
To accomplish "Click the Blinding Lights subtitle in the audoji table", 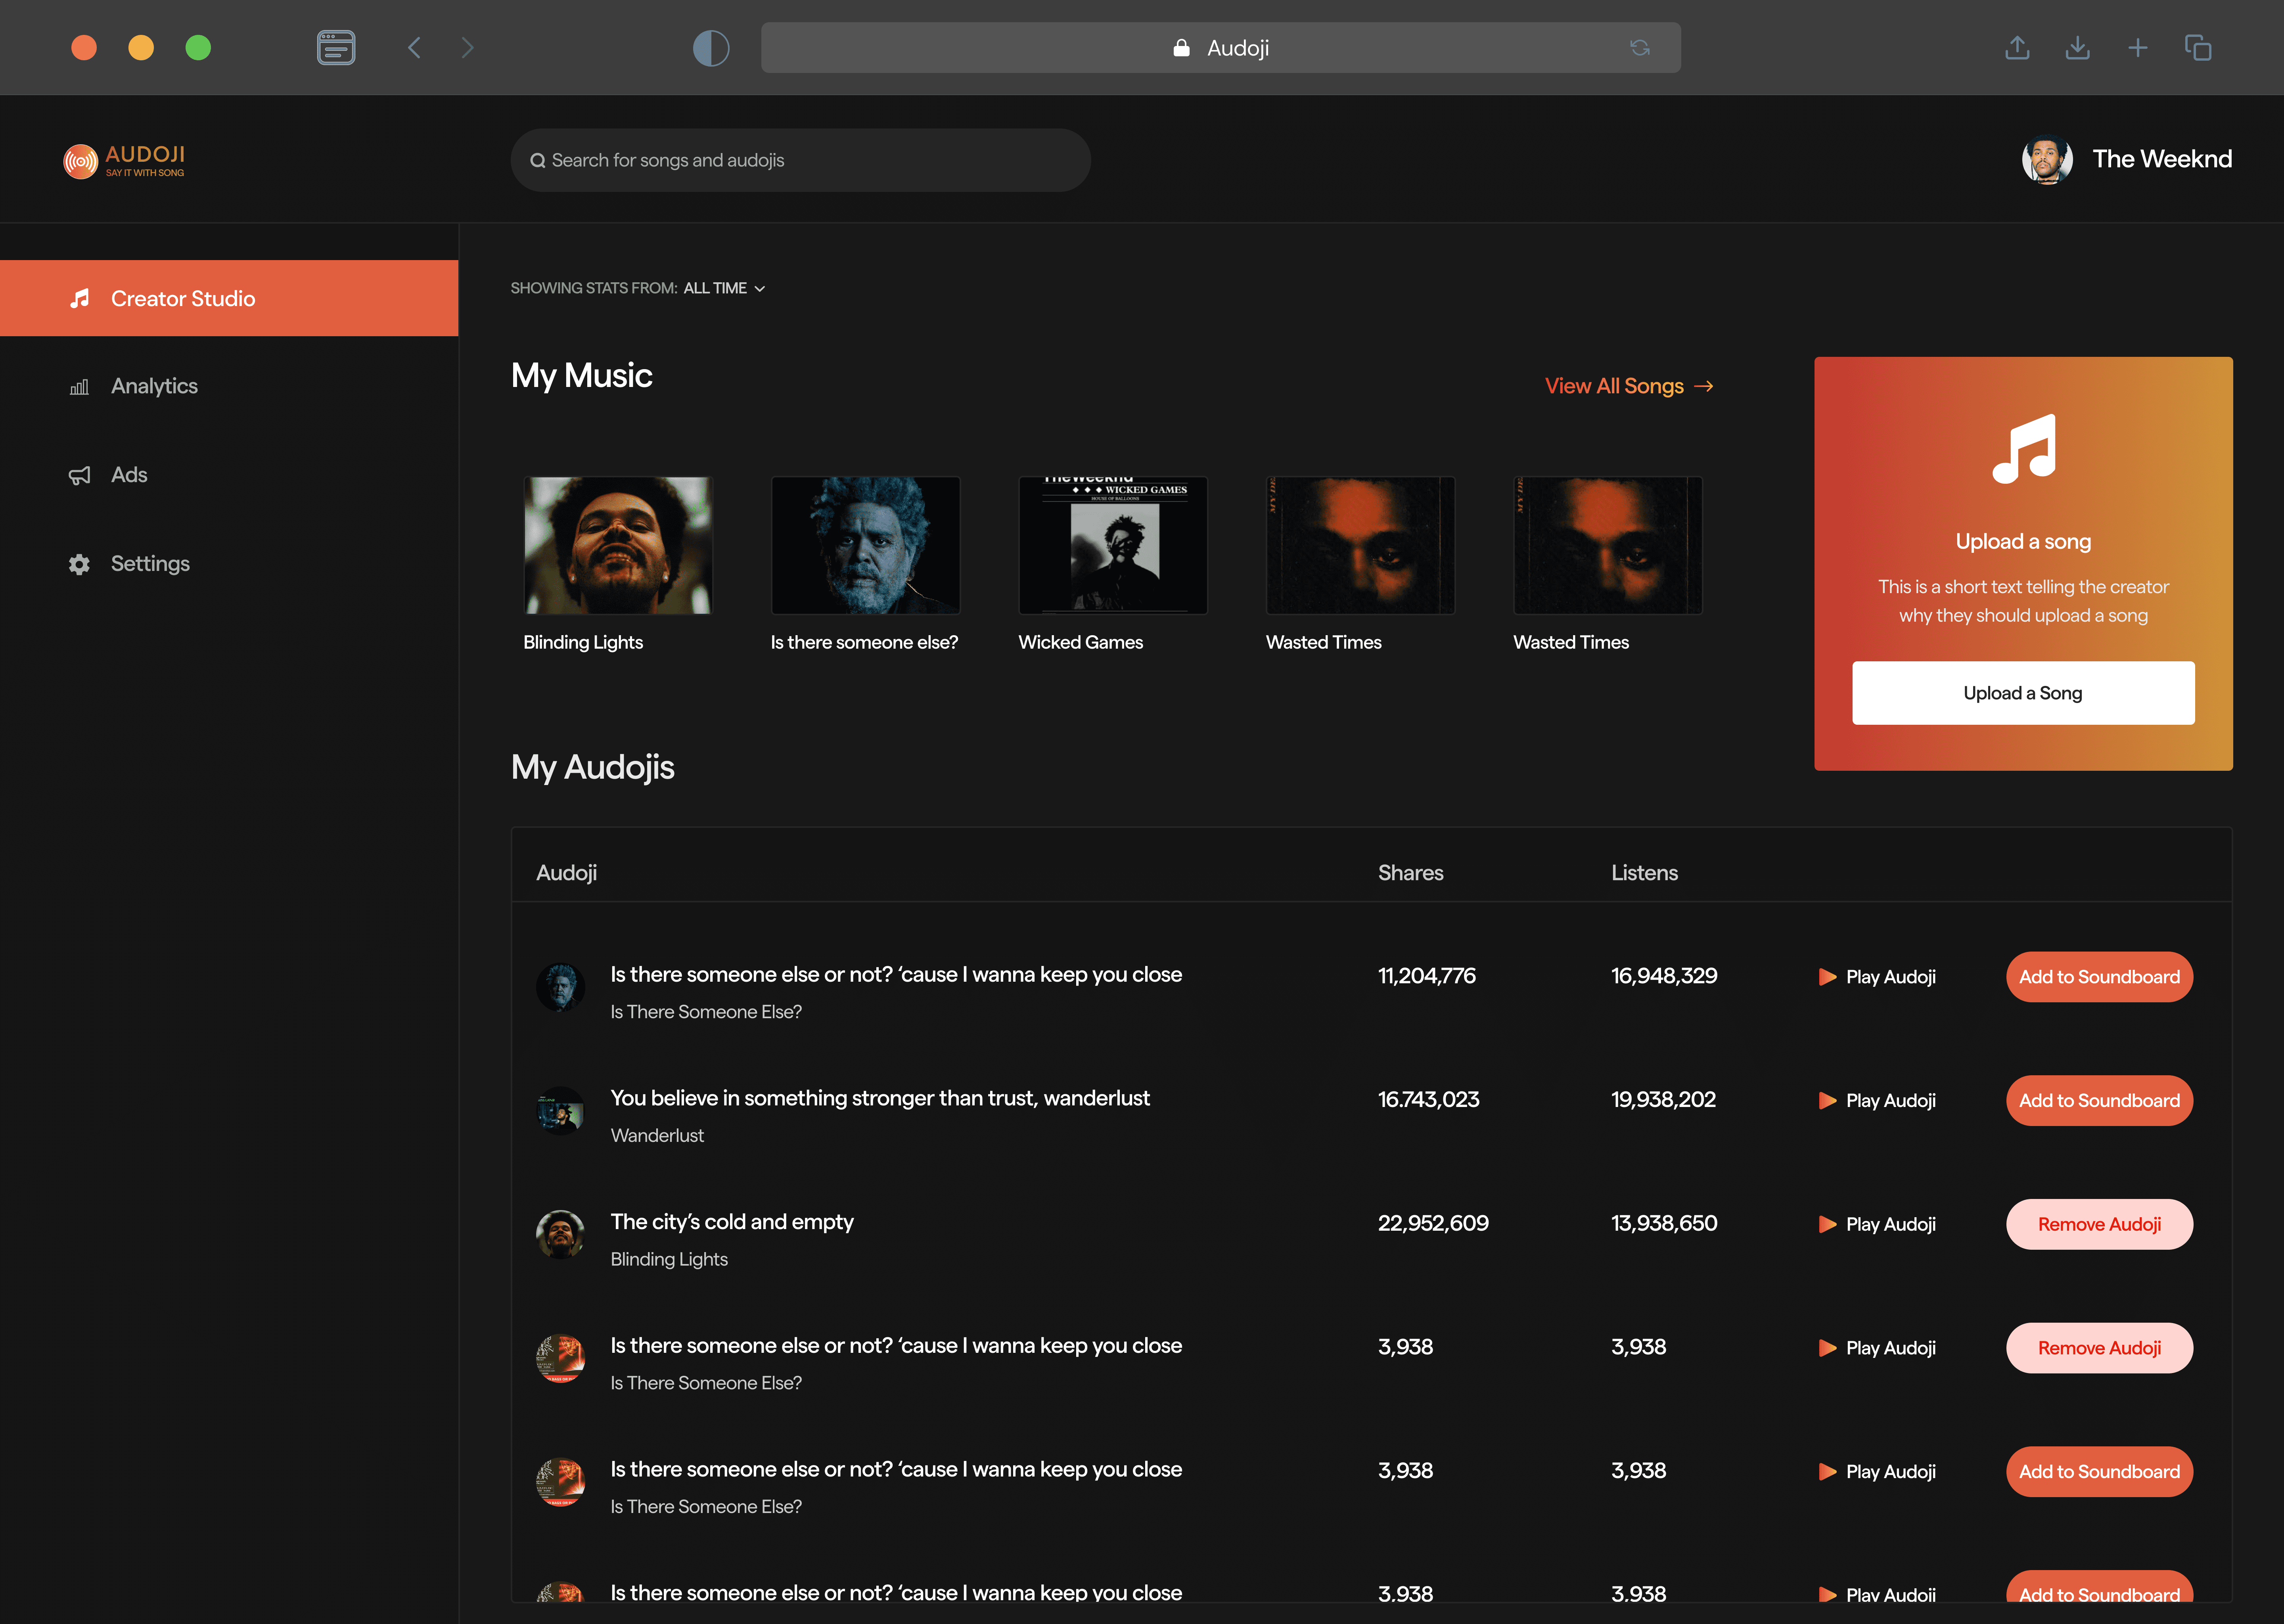I will click(669, 1260).
